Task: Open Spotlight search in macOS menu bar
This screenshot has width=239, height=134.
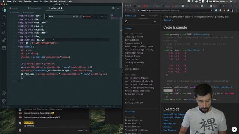Action: 231,1
